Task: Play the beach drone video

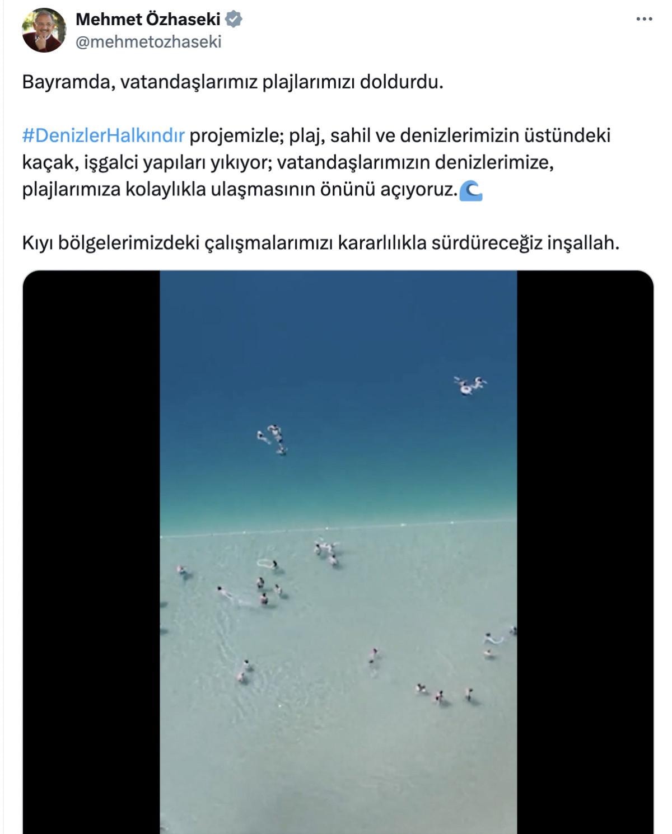Action: (338, 552)
